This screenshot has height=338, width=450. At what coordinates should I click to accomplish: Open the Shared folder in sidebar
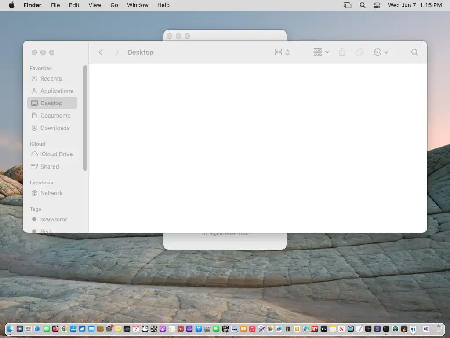52,167
